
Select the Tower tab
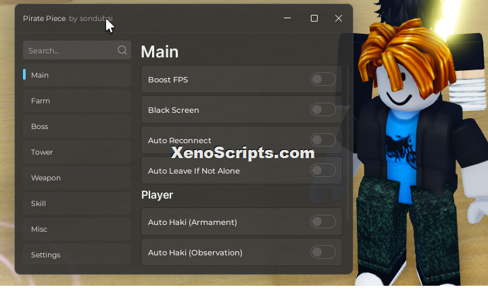coord(77,152)
